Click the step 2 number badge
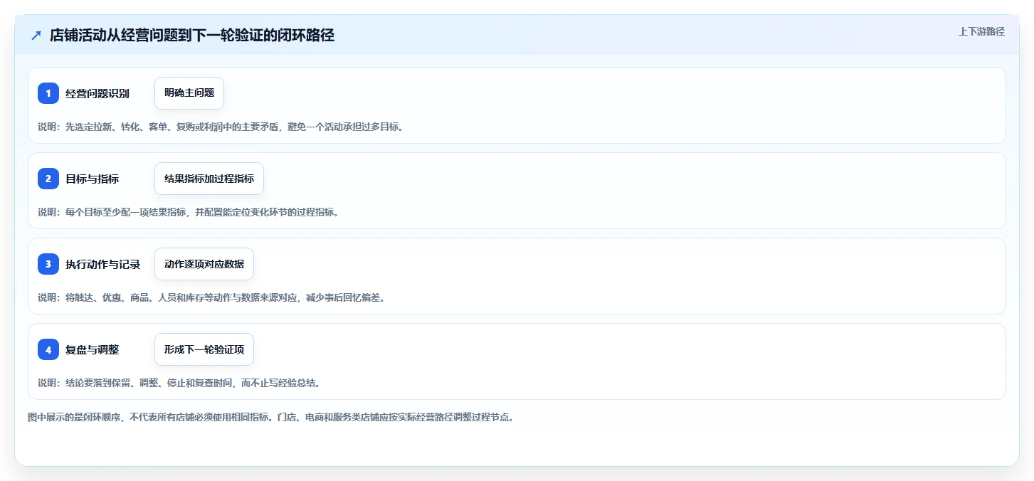1034x481 pixels. pos(48,179)
